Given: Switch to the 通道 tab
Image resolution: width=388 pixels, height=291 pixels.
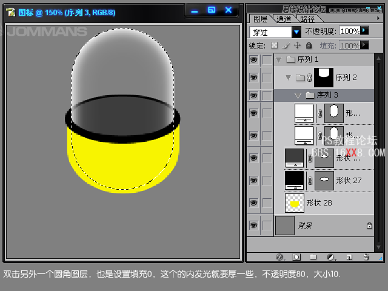Looking at the screenshot, I should 284,19.
